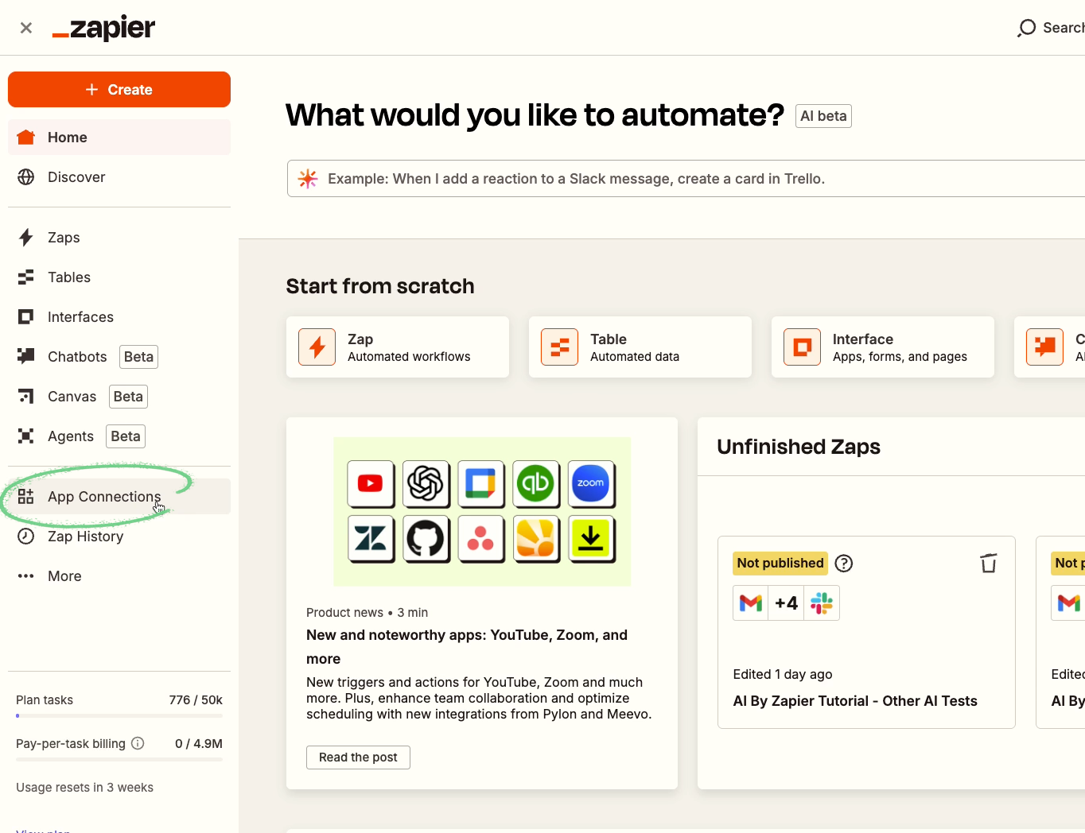Image resolution: width=1085 pixels, height=833 pixels.
Task: Delete the AI By Zapier Tutorial zap
Action: (x=989, y=564)
